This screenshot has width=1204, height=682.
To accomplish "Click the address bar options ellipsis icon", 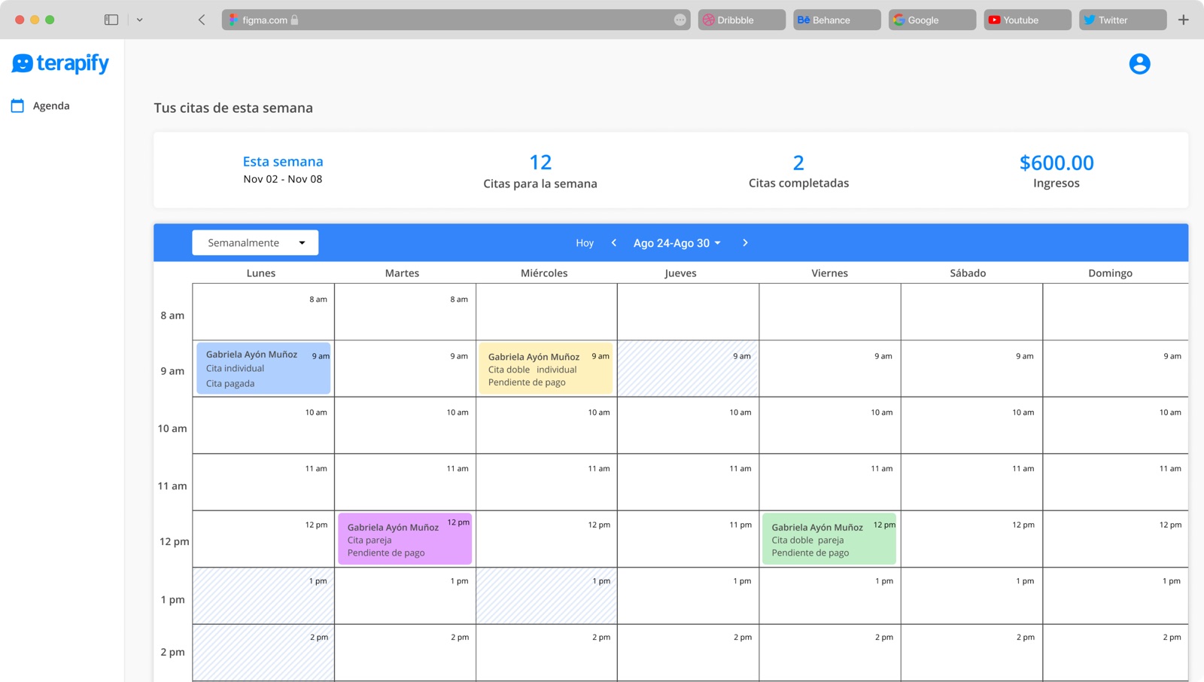I will pos(680,20).
